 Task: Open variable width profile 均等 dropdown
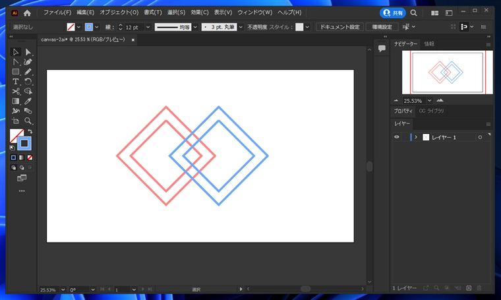(x=195, y=27)
